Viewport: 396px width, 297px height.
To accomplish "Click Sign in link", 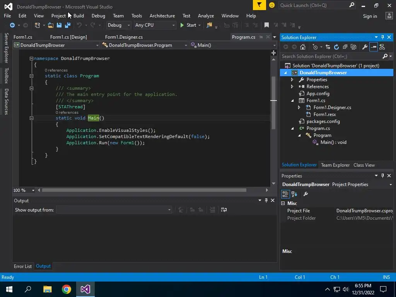I will point(370,16).
